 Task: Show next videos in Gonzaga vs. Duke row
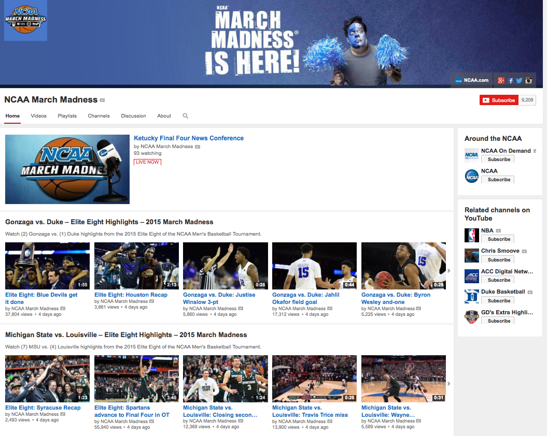[x=449, y=271]
